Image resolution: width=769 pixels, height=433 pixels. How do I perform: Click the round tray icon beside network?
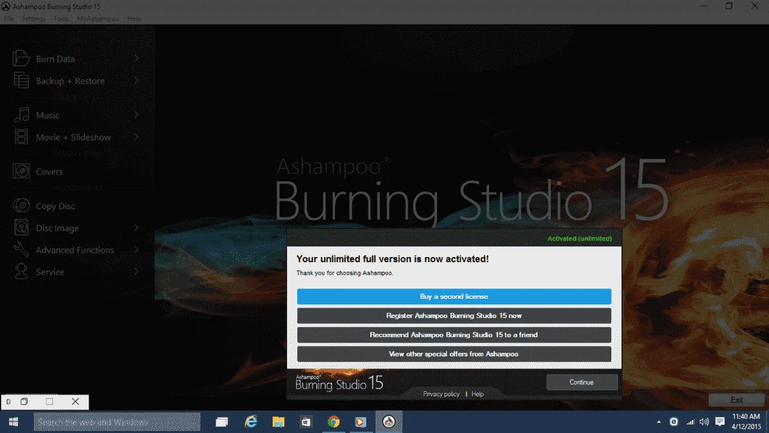[x=674, y=421]
